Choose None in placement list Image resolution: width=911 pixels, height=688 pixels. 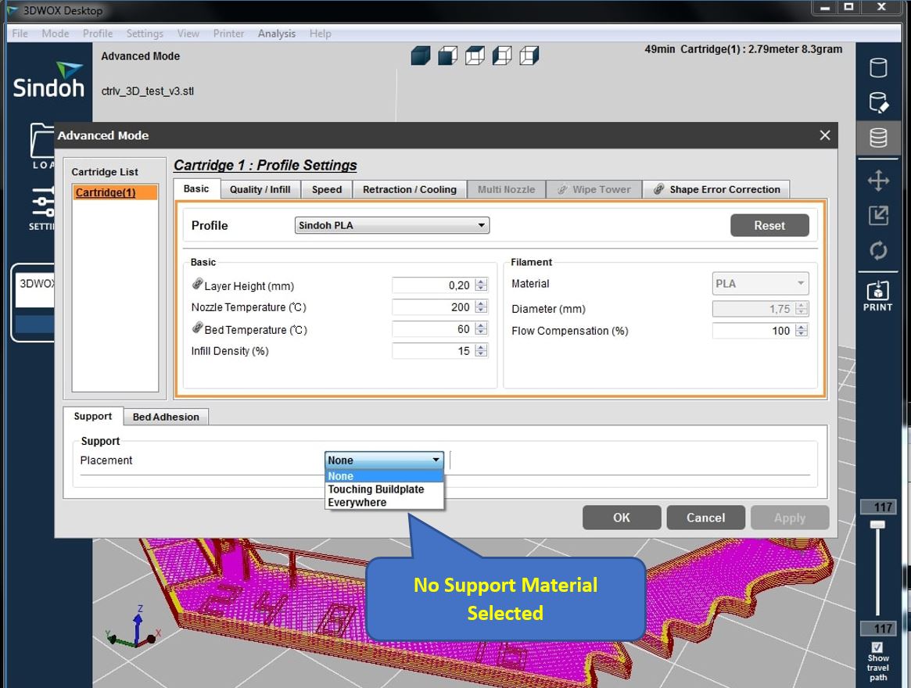(x=384, y=476)
